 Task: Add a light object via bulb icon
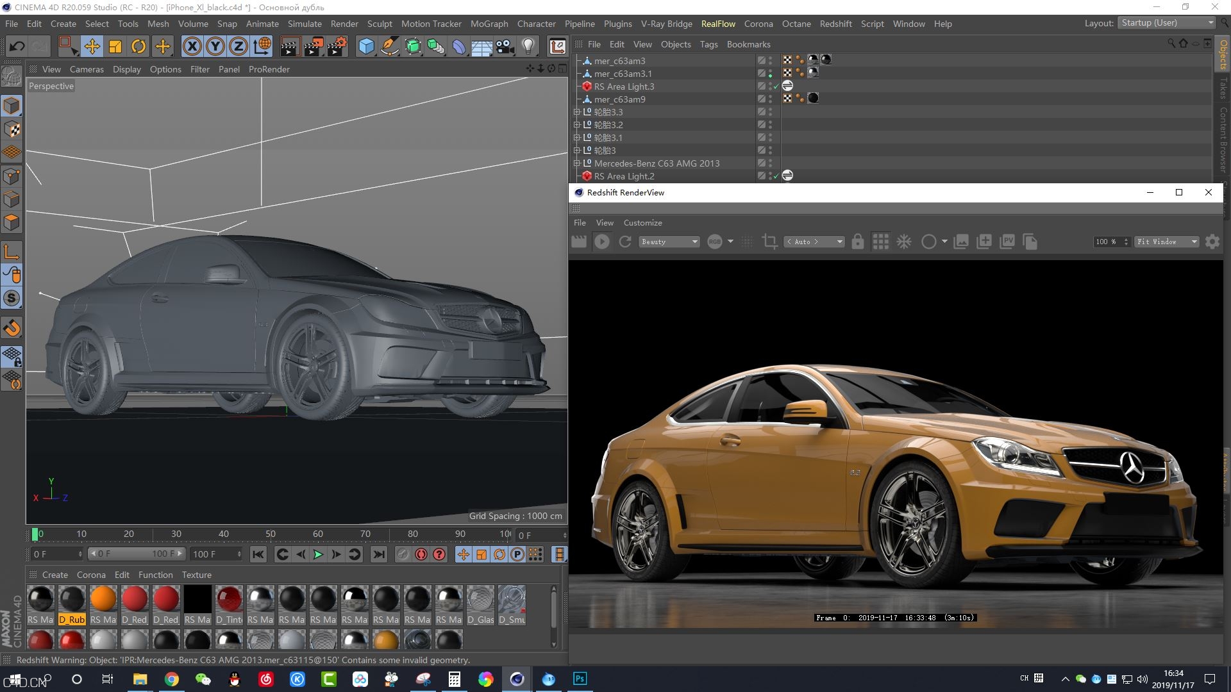(528, 46)
